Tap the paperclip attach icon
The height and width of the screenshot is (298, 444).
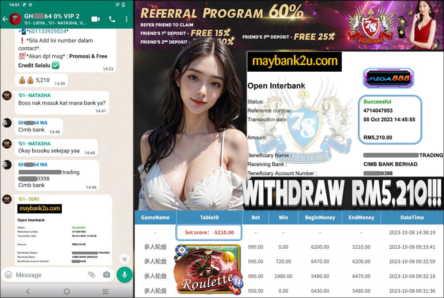(92, 274)
